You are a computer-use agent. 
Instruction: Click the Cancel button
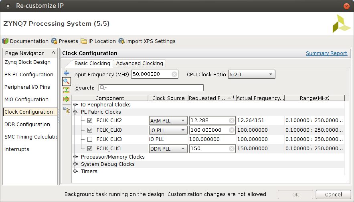pyautogui.click(x=333, y=194)
